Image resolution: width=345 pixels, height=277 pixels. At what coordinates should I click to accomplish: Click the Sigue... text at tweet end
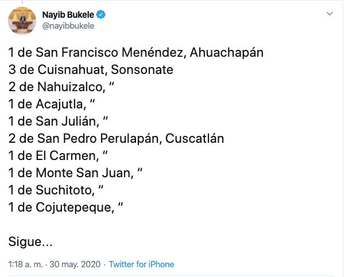click(x=30, y=242)
